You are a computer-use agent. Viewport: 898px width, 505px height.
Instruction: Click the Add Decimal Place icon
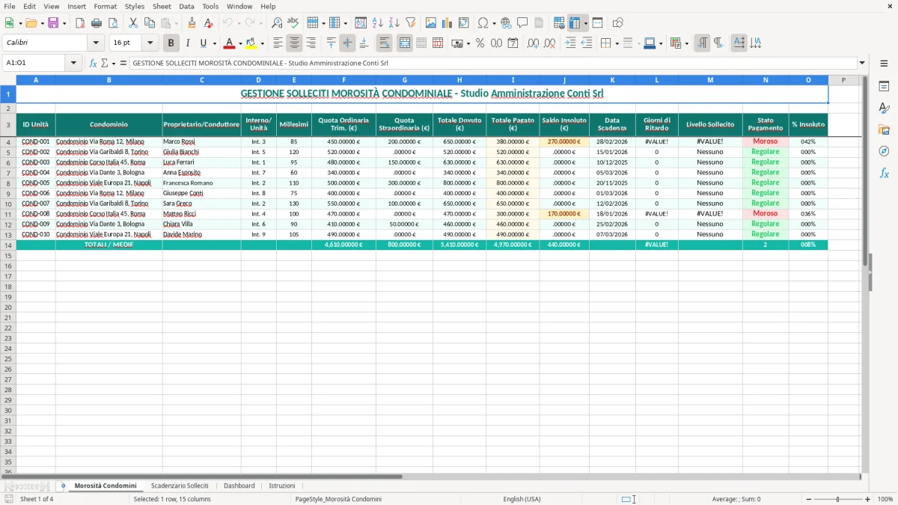pyautogui.click(x=533, y=43)
